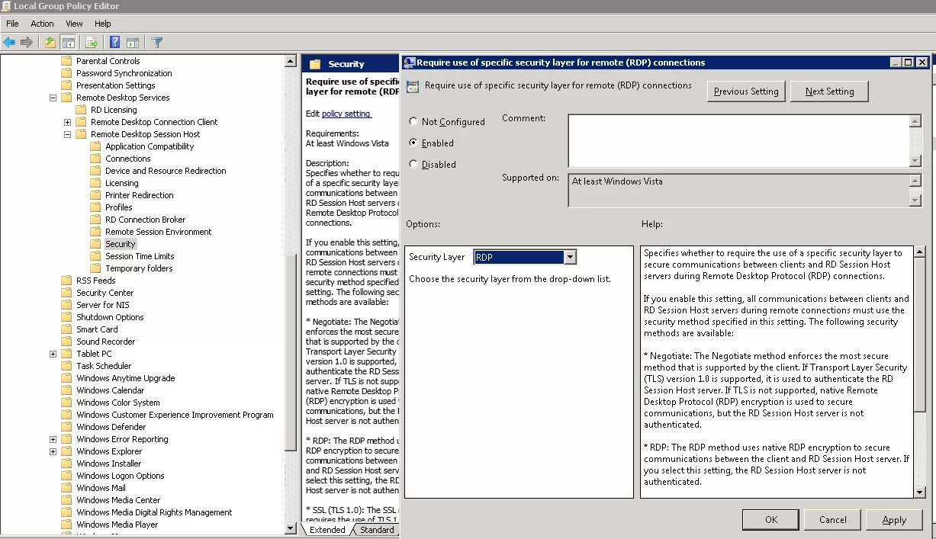Image resolution: width=936 pixels, height=539 pixels.
Task: Click the RD Licensing folder icon
Action: [x=81, y=110]
